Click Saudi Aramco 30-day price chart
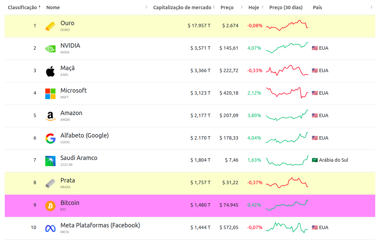The width and height of the screenshot is (380, 240). point(287,160)
